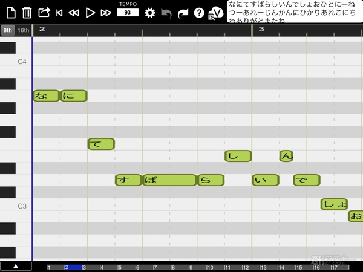Jump to start with the skip-back button

(59, 13)
